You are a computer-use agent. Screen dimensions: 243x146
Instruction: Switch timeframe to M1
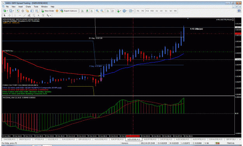pyautogui.click(x=138, y=11)
